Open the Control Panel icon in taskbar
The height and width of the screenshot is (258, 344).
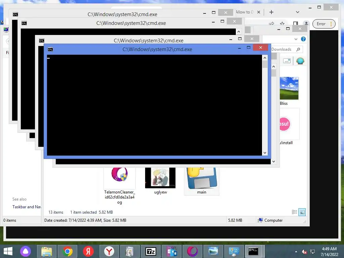[234, 251]
